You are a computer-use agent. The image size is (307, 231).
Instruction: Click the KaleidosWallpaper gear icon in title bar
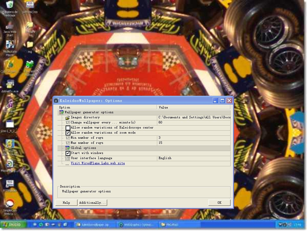point(56,100)
